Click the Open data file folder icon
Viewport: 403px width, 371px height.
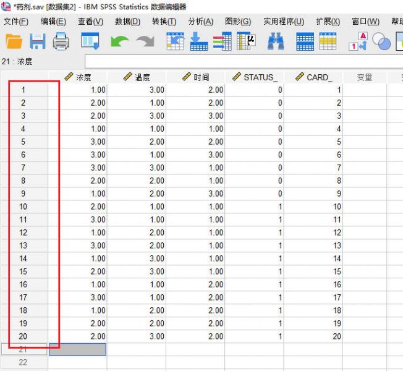click(14, 41)
